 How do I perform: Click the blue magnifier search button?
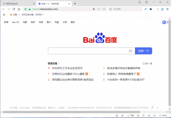146,9
